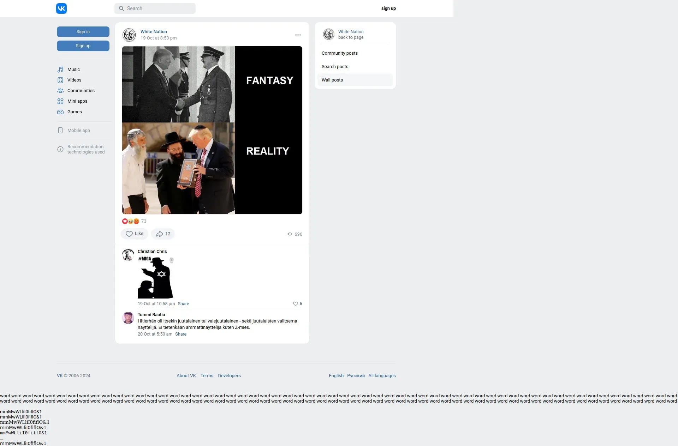Toggle Like on the main post
Viewport: 678px width, 446px height.
coord(135,234)
